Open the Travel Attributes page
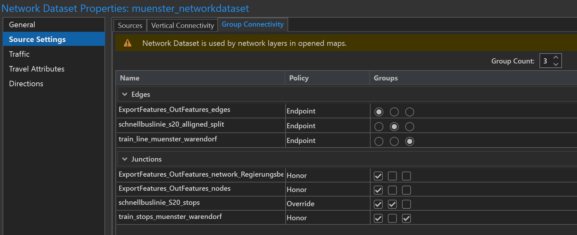This screenshot has height=235, width=577. pyautogui.click(x=37, y=69)
